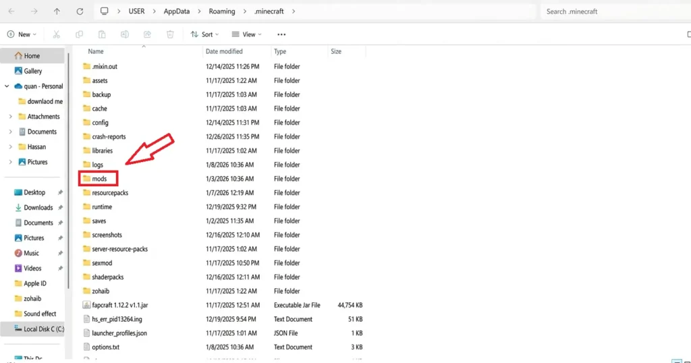The width and height of the screenshot is (691, 363).
Task: Refresh the current folder view
Action: point(80,11)
